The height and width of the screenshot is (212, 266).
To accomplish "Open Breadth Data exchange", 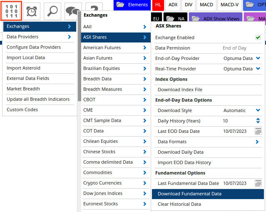I will (116, 79).
